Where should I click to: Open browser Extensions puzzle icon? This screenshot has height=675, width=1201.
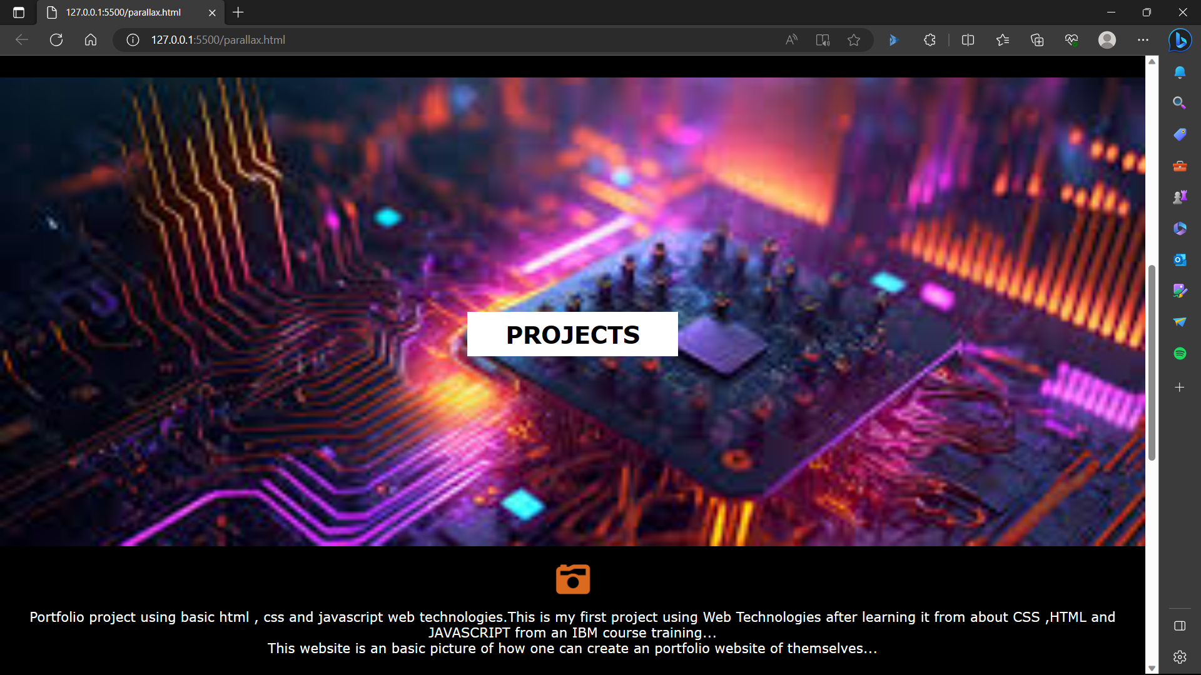930,40
